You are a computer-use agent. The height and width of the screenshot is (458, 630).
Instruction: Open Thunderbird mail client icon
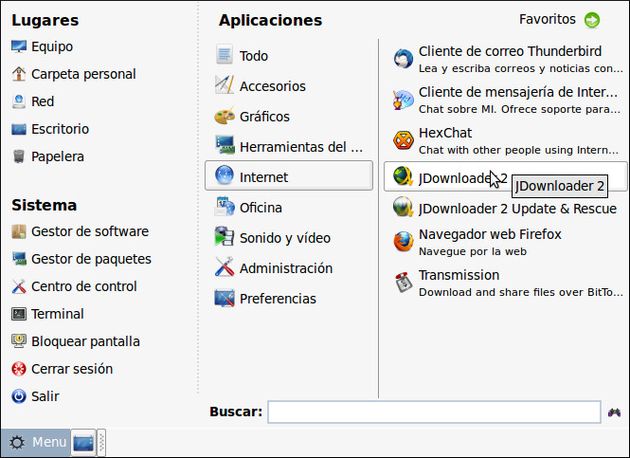coord(404,59)
